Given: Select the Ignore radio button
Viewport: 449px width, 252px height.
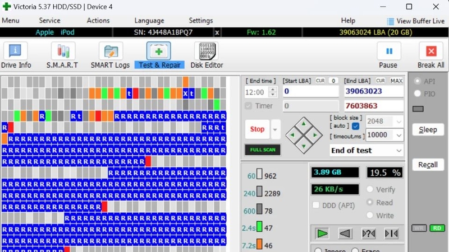Looking at the screenshot, I should click(318, 250).
